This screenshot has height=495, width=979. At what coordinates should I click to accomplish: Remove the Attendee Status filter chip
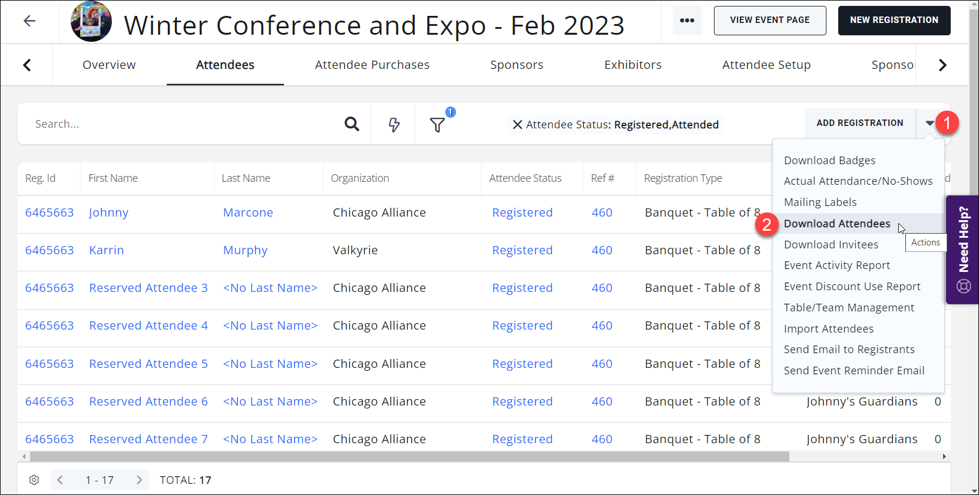click(517, 125)
